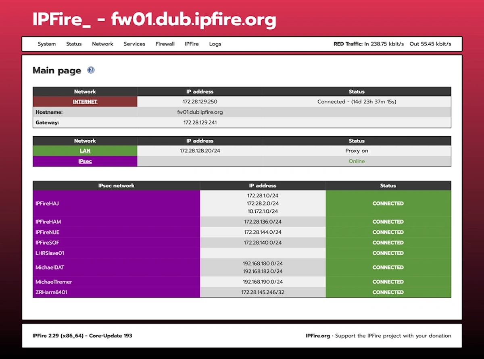Click CONNECTED status for ZRHarm6401
The width and height of the screenshot is (484, 359).
[388, 292]
